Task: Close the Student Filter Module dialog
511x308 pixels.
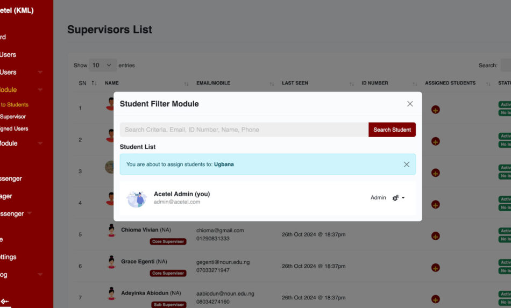Action: pyautogui.click(x=410, y=104)
